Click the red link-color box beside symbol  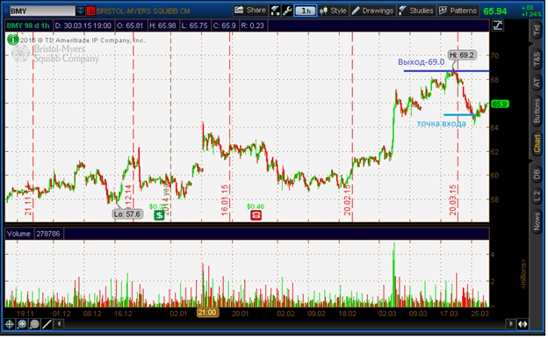90,11
